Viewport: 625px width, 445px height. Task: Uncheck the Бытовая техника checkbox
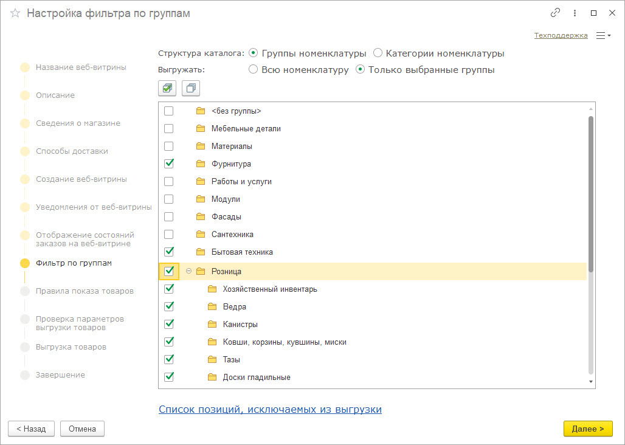pyautogui.click(x=169, y=252)
